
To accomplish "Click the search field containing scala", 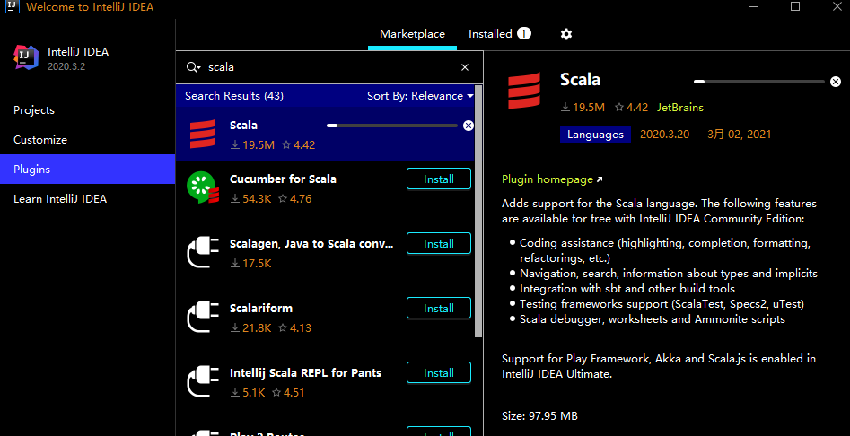I will (x=330, y=67).
